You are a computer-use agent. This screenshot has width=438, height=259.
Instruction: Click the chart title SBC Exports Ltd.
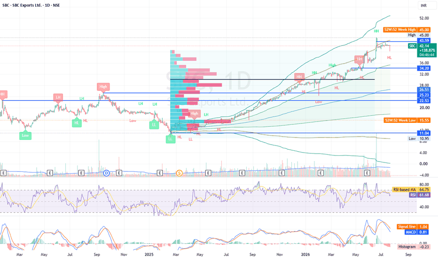coord(31,5)
